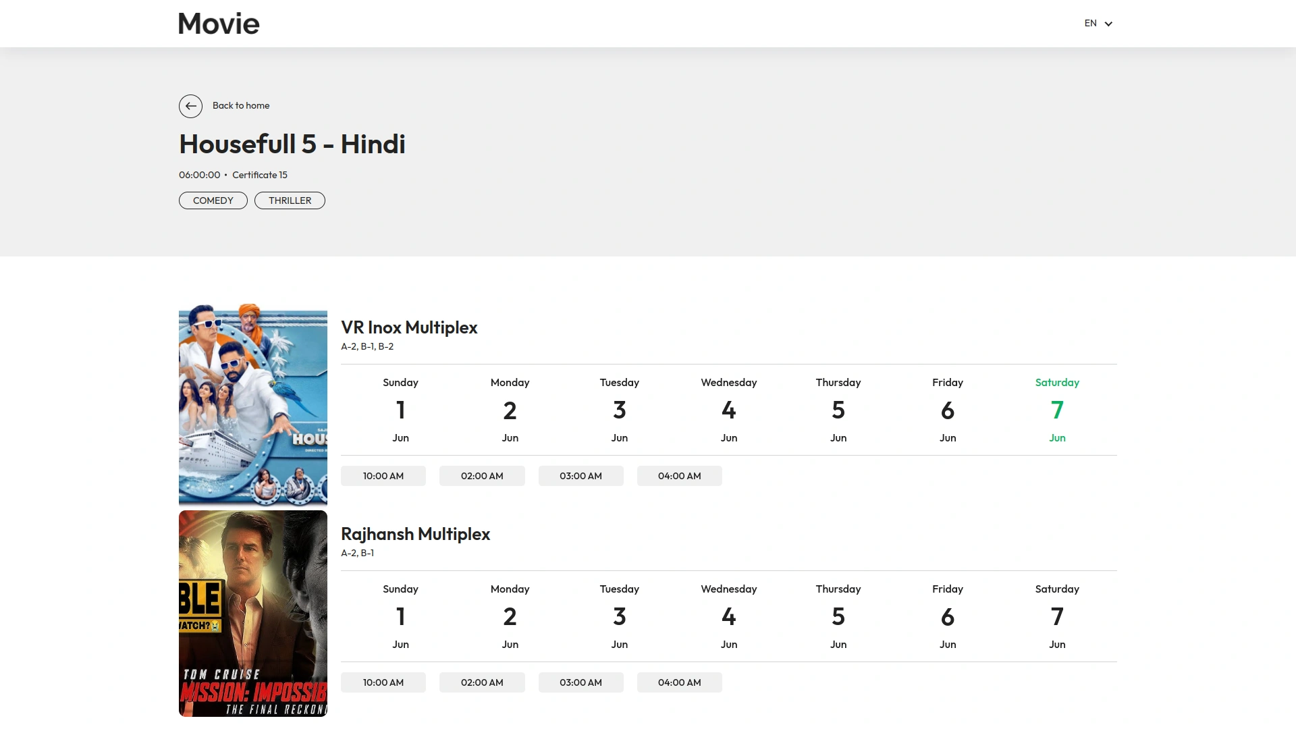Click the THRILLER genre tag
This screenshot has width=1296, height=729.
pos(289,200)
